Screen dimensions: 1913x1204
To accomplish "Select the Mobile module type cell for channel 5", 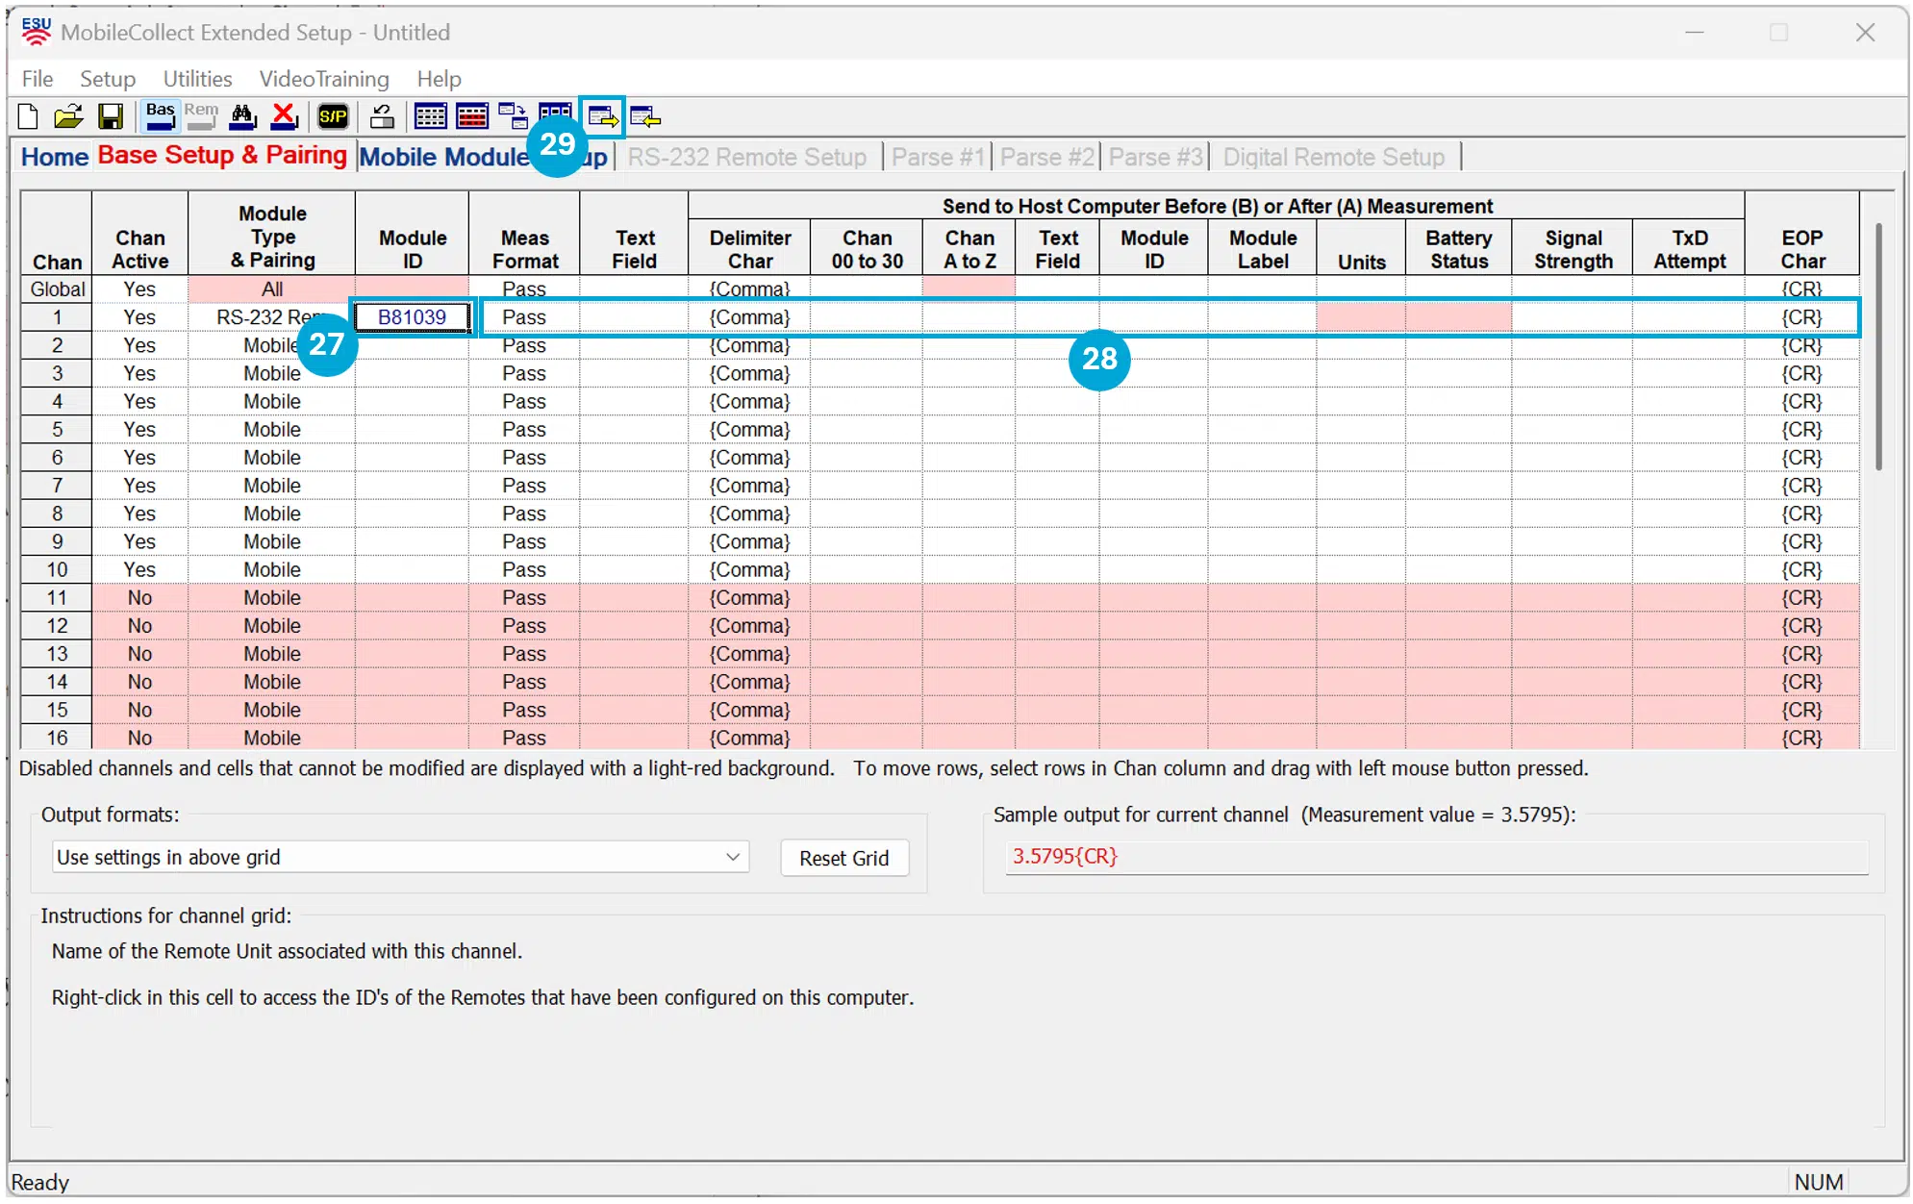I will pyautogui.click(x=272, y=430).
